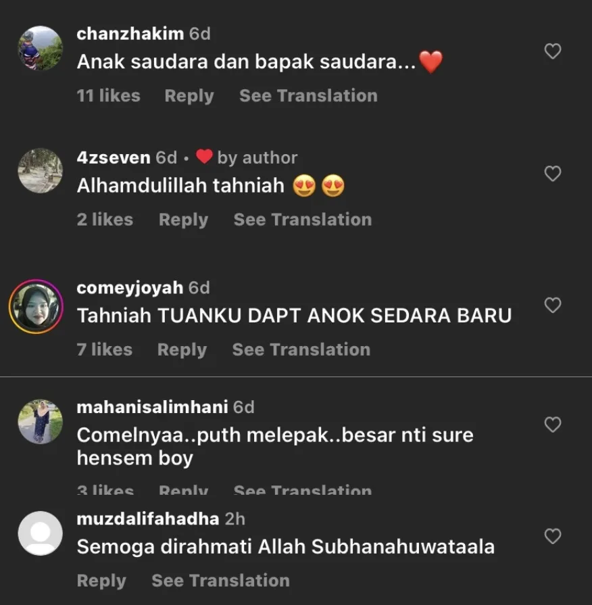This screenshot has height=605, width=592.
Task: Open the username comeyjoyah
Action: tap(130, 288)
